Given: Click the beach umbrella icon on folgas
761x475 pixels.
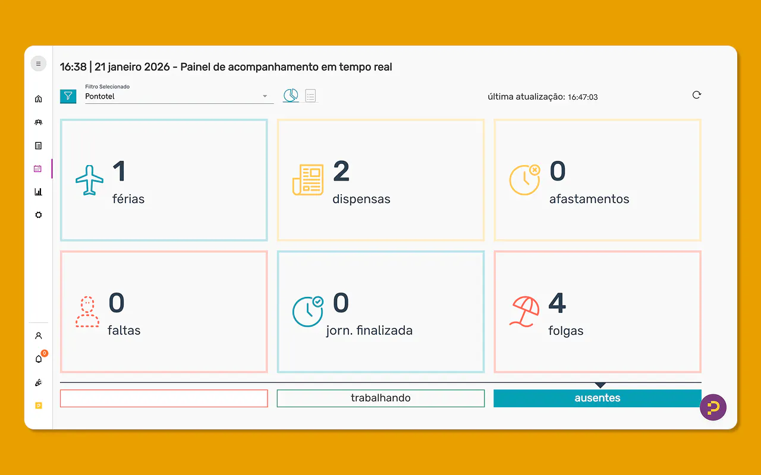Looking at the screenshot, I should click(525, 312).
